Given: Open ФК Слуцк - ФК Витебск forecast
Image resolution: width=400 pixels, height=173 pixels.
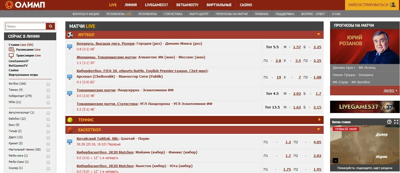Looking at the screenshot, I should 351,82.
